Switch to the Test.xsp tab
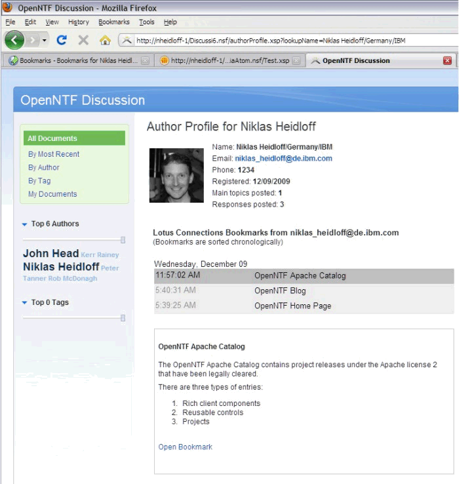 point(229,60)
